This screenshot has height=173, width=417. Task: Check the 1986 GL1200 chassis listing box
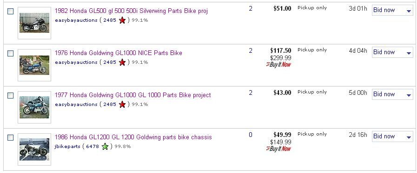click(x=10, y=137)
